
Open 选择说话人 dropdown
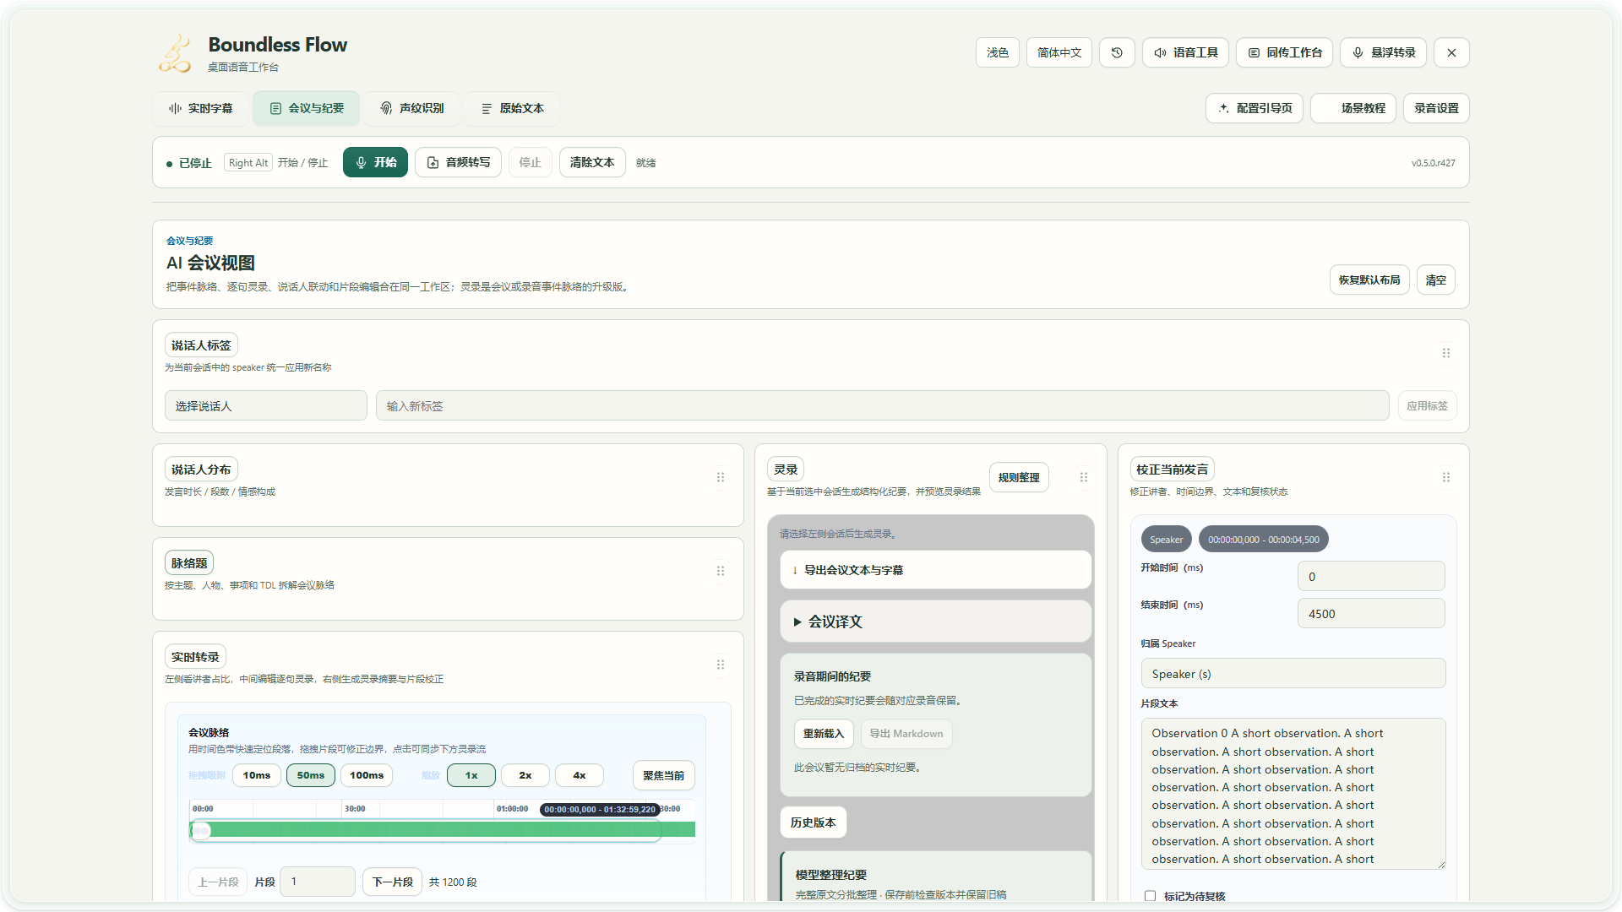coord(266,405)
